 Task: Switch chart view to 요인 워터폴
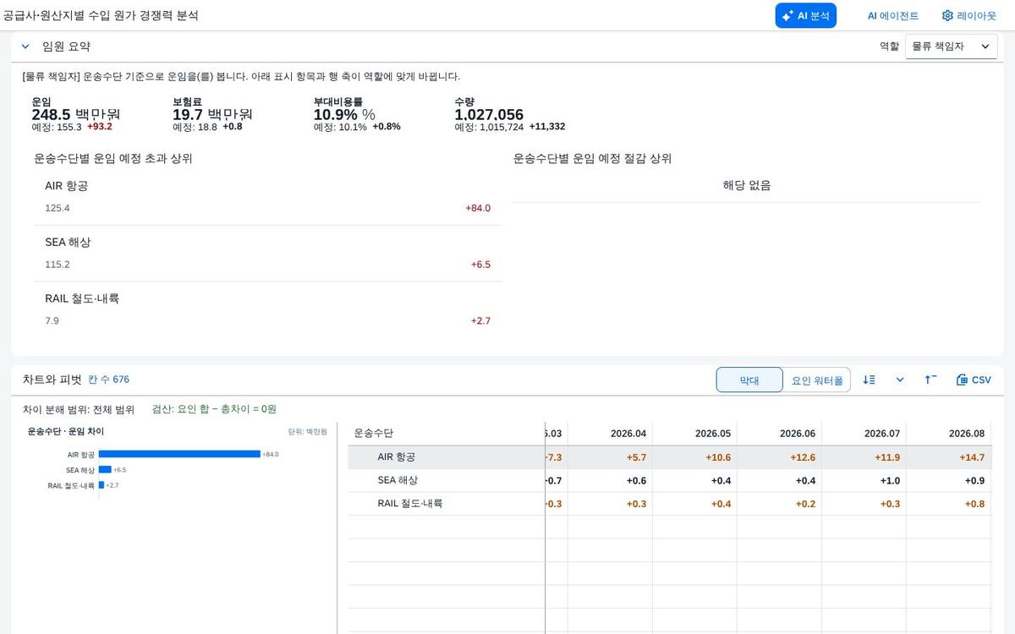[x=816, y=380]
